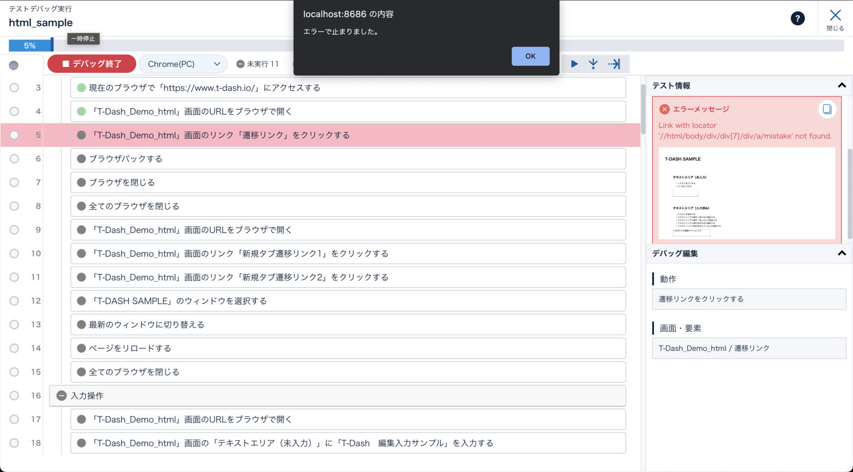Select radio button for step 10
This screenshot has width=853, height=472.
(x=14, y=254)
